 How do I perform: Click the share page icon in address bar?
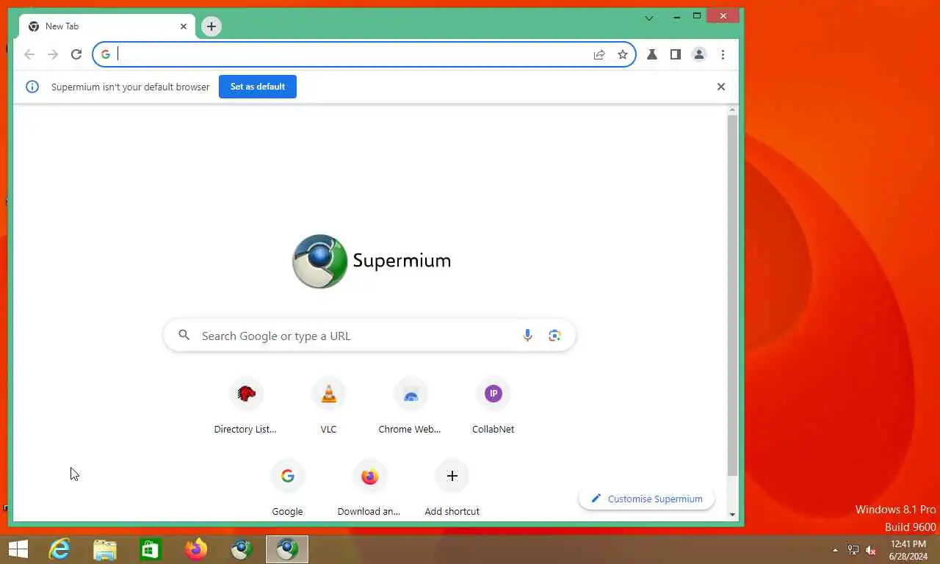599,54
